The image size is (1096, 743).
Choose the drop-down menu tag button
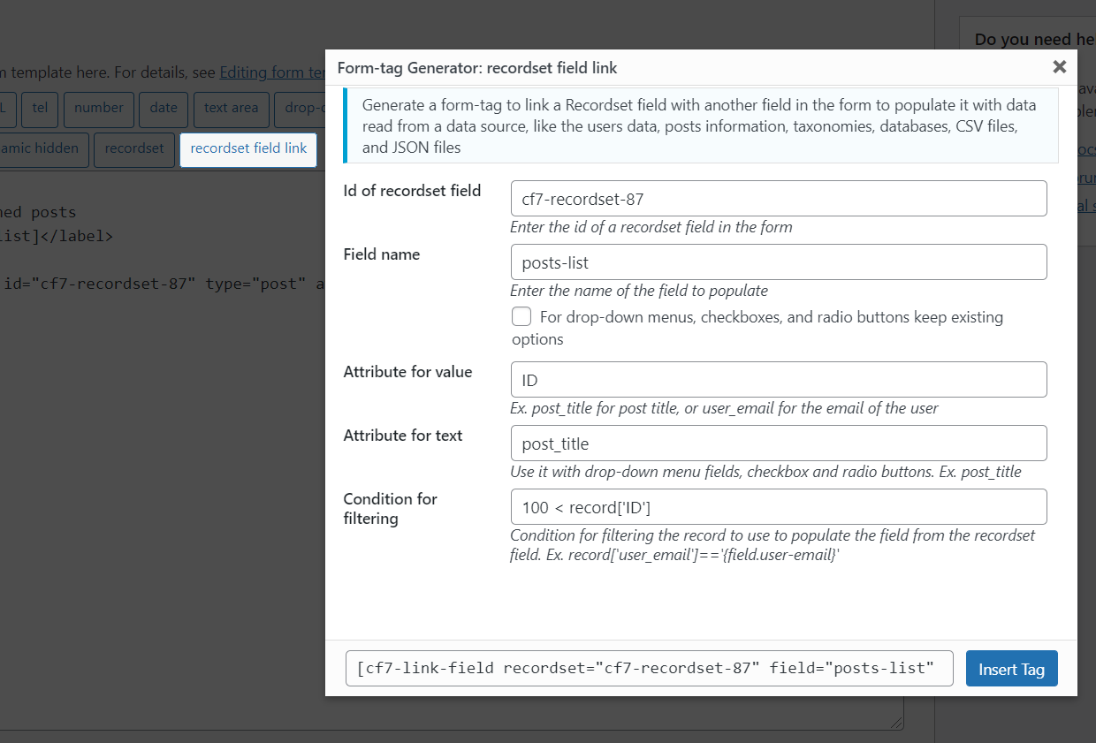click(x=300, y=109)
